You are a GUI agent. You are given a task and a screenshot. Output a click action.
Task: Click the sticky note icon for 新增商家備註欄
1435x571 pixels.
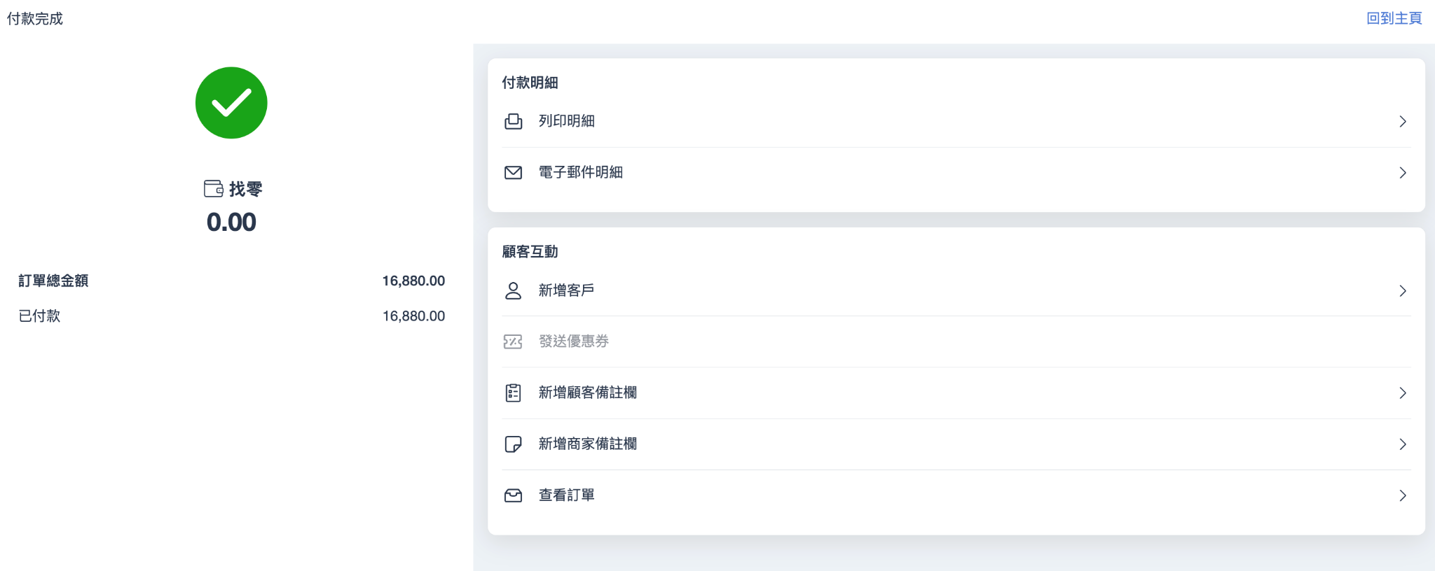coord(513,444)
